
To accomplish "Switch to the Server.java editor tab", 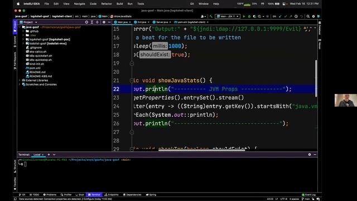I will coord(162,22).
